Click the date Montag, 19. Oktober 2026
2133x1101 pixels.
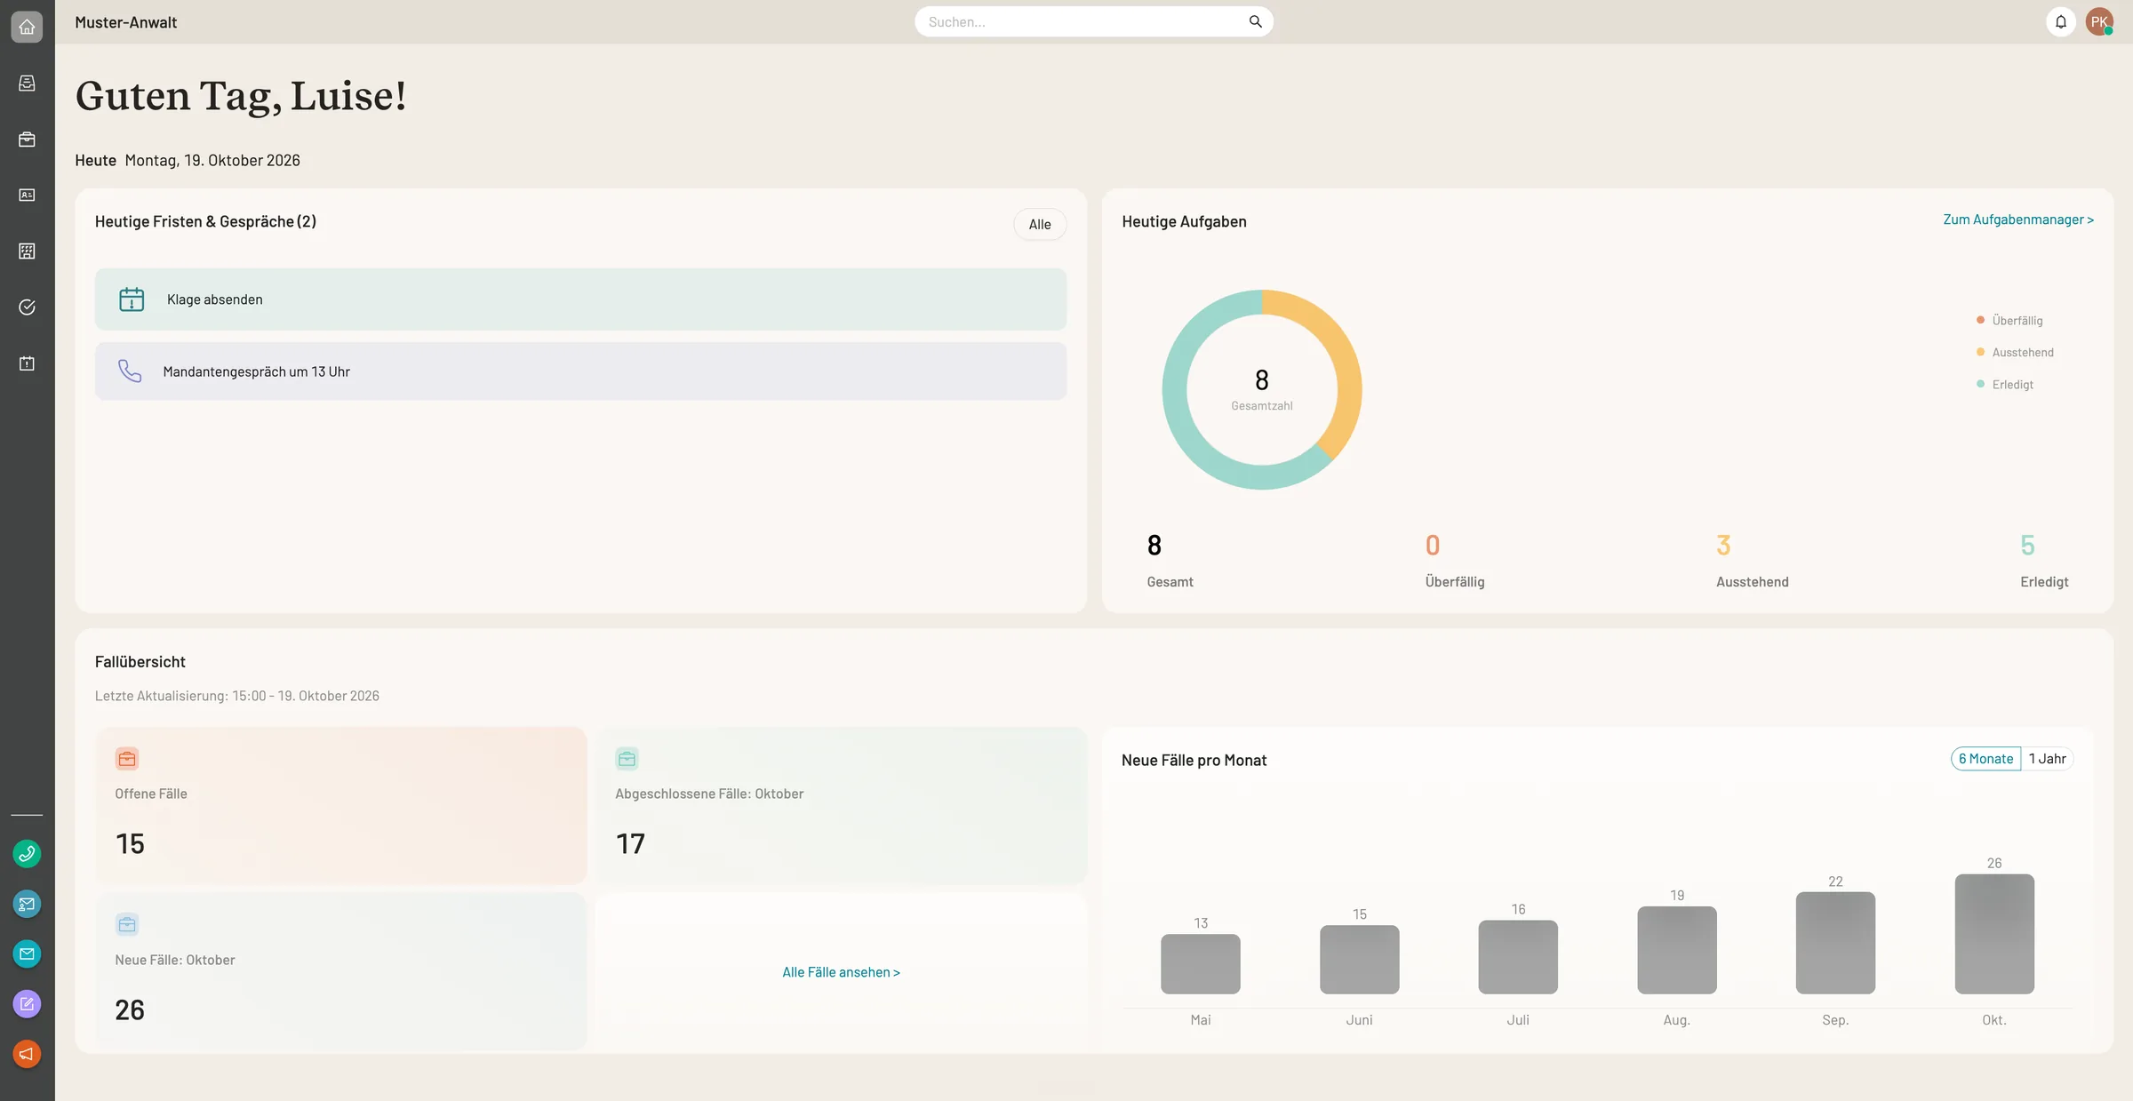tap(212, 160)
